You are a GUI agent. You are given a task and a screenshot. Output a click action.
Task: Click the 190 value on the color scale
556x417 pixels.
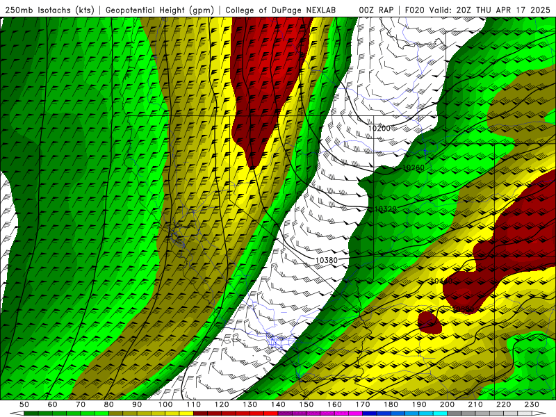point(419,404)
